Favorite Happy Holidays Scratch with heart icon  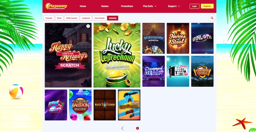tap(88, 26)
